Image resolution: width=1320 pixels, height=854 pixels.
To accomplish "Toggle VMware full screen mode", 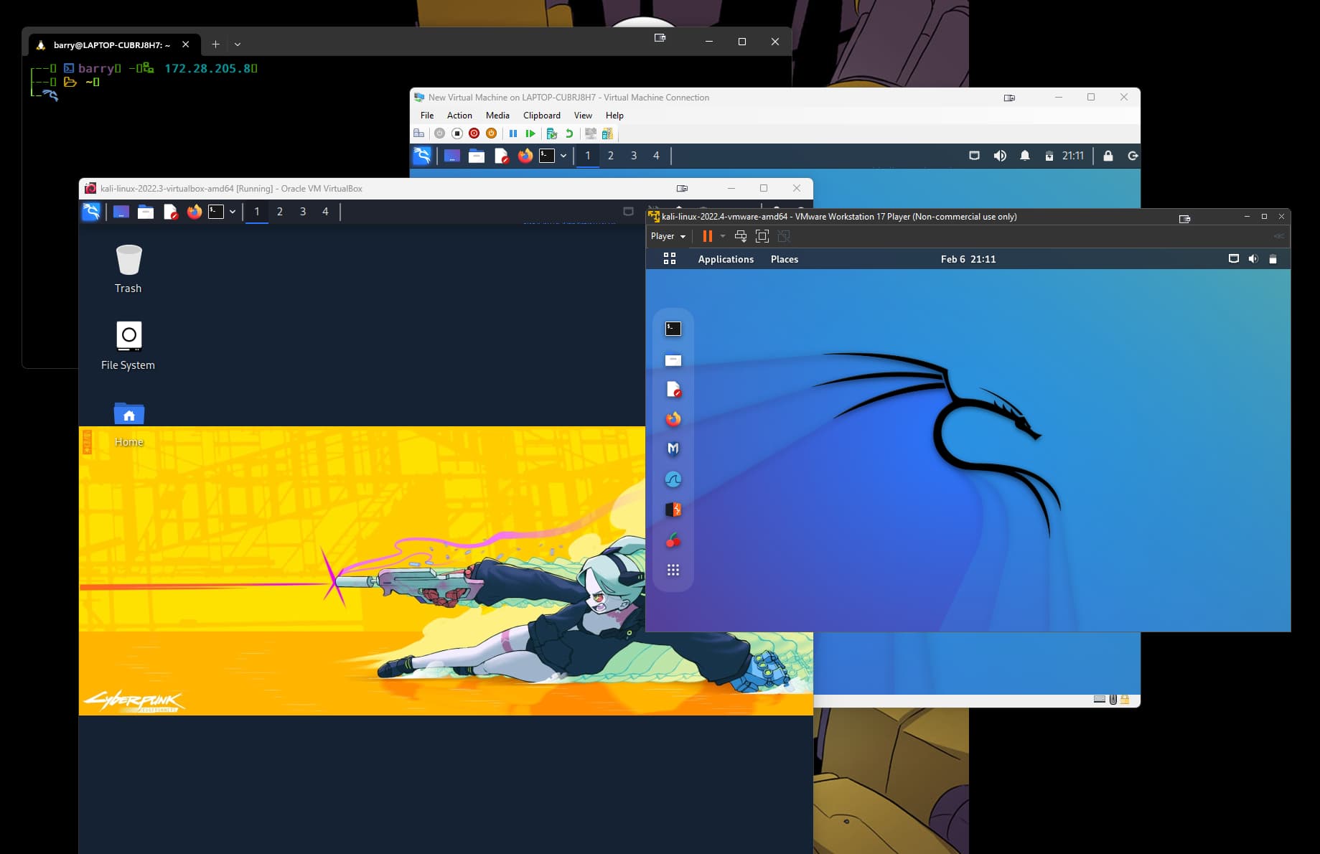I will tap(762, 236).
